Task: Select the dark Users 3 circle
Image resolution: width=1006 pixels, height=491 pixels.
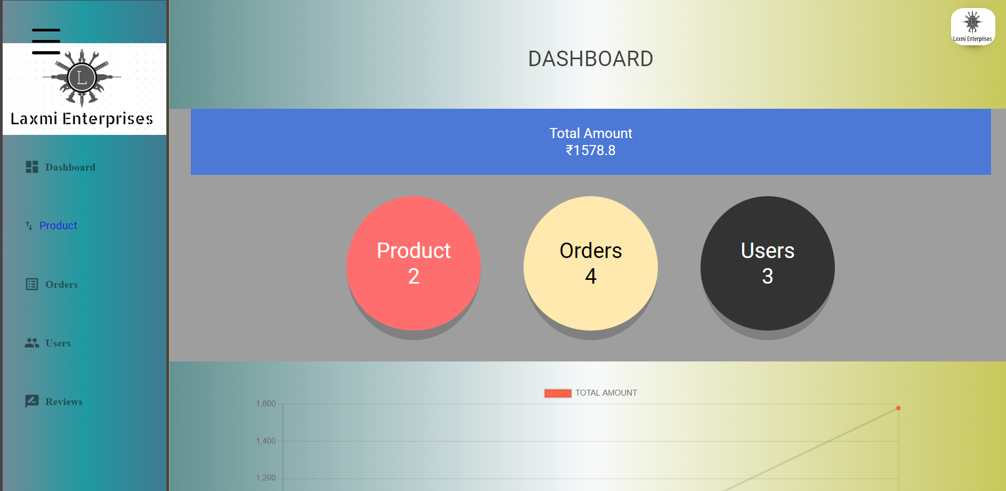Action: click(x=768, y=263)
